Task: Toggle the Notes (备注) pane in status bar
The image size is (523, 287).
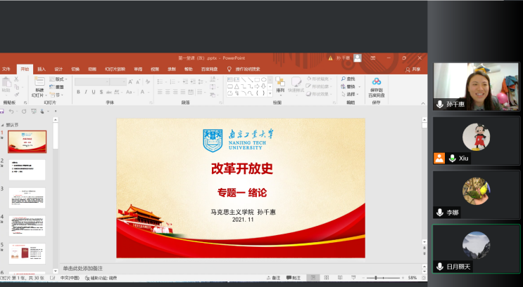Action: click(x=273, y=278)
